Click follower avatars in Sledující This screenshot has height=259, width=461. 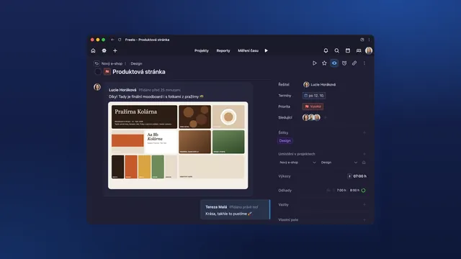click(311, 117)
